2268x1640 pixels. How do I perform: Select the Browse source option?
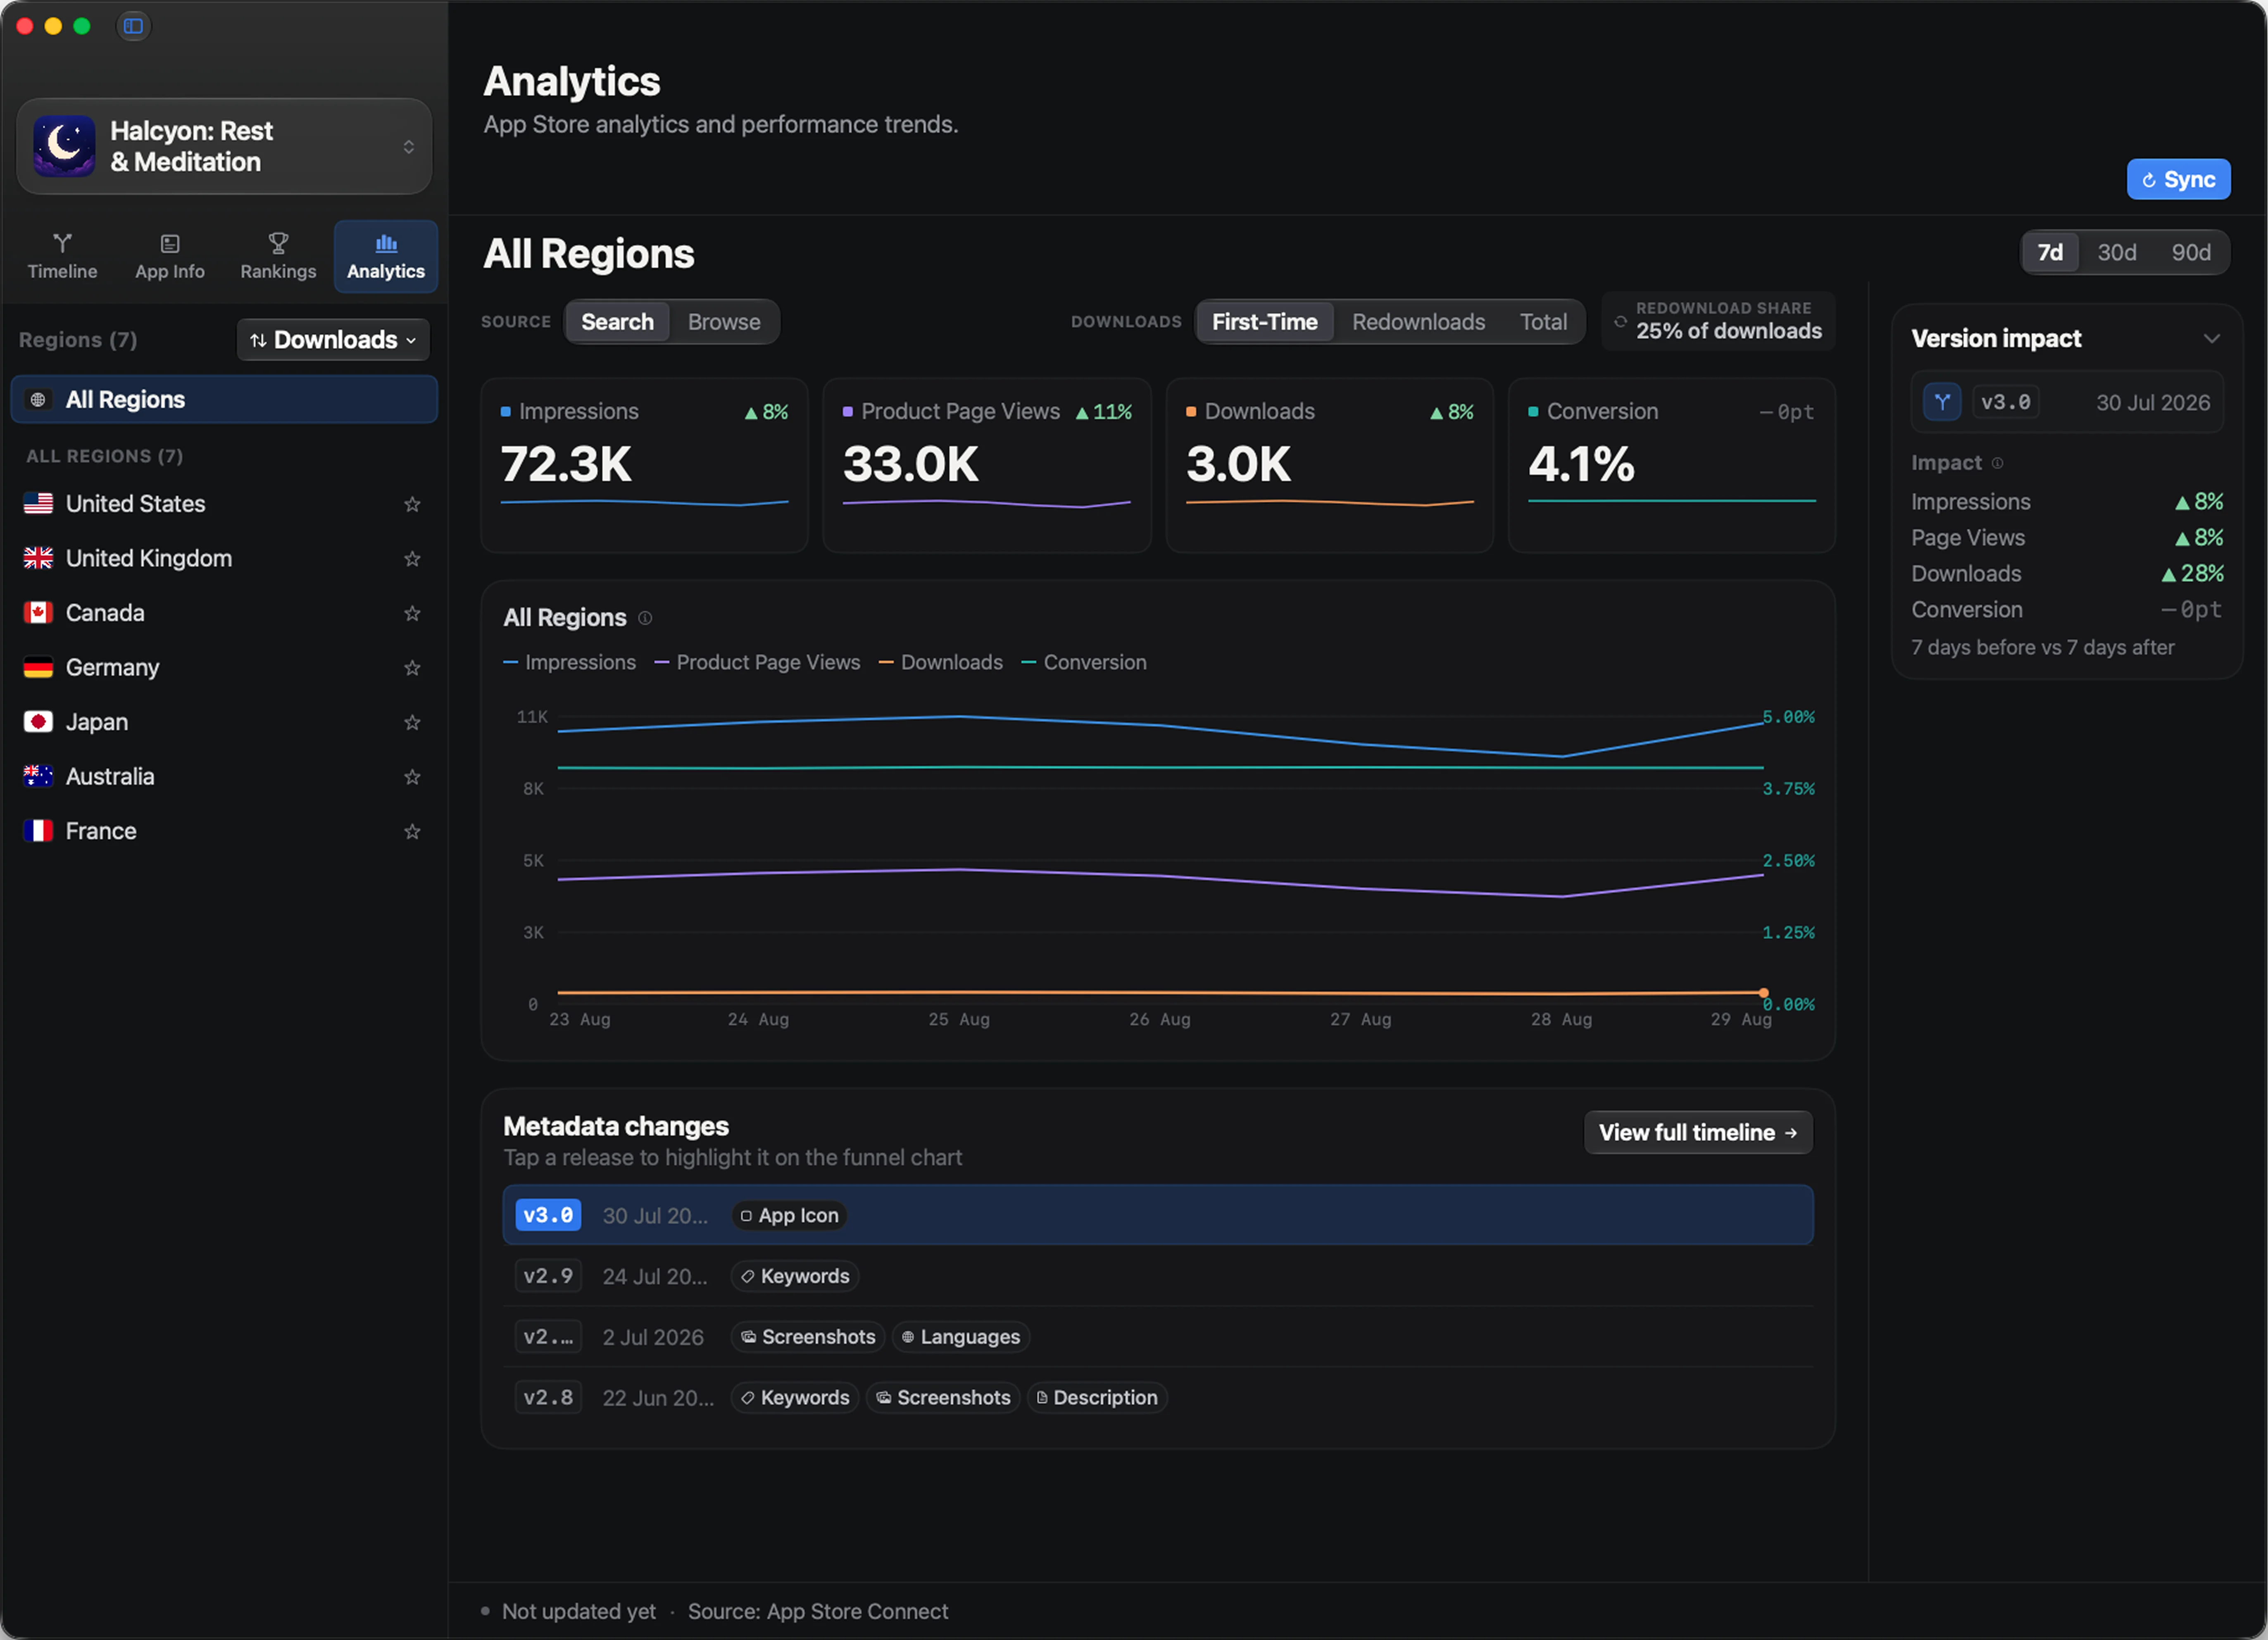point(724,322)
